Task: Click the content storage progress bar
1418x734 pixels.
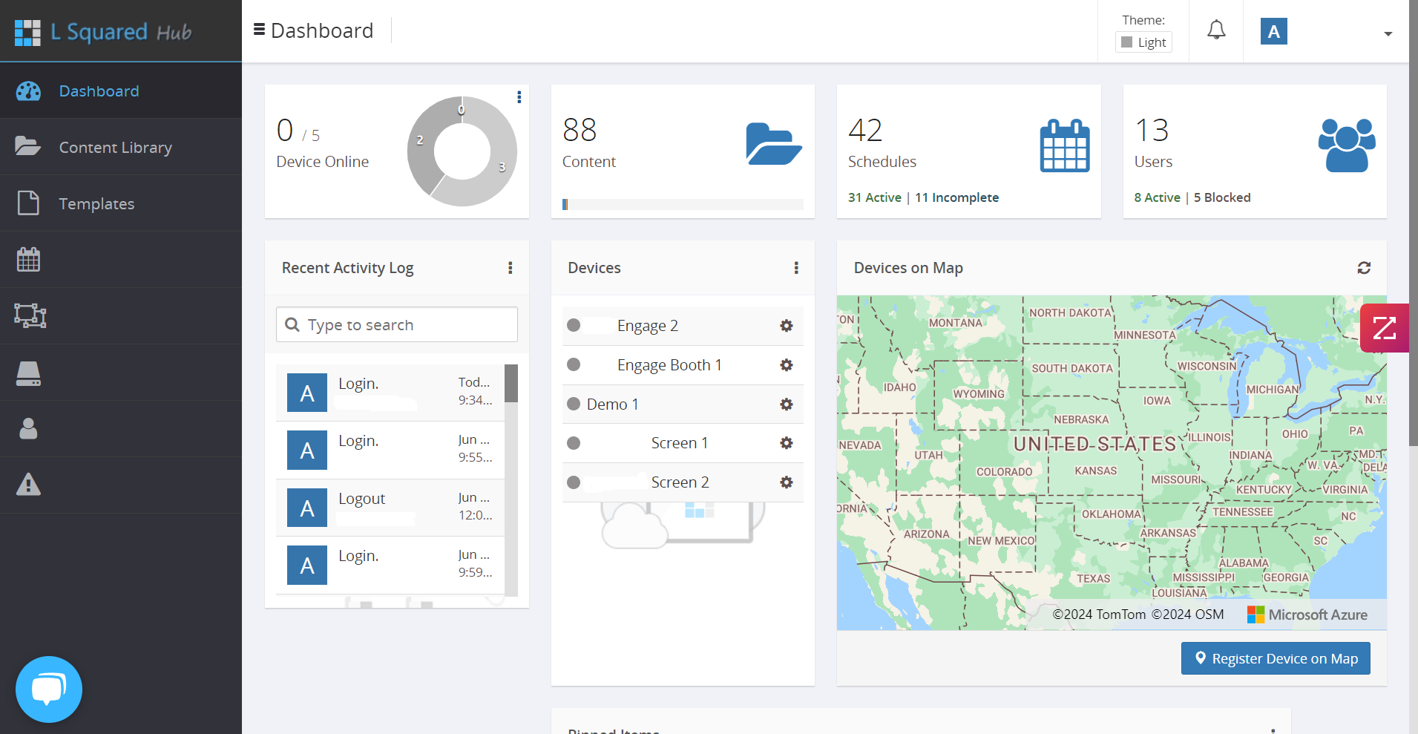Action: (683, 204)
